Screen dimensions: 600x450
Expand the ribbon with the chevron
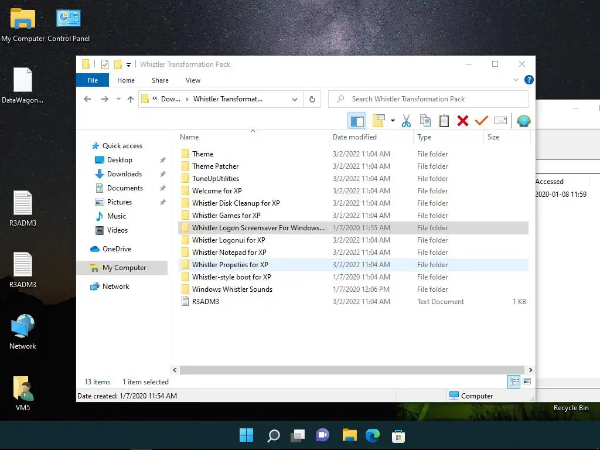pos(516,80)
